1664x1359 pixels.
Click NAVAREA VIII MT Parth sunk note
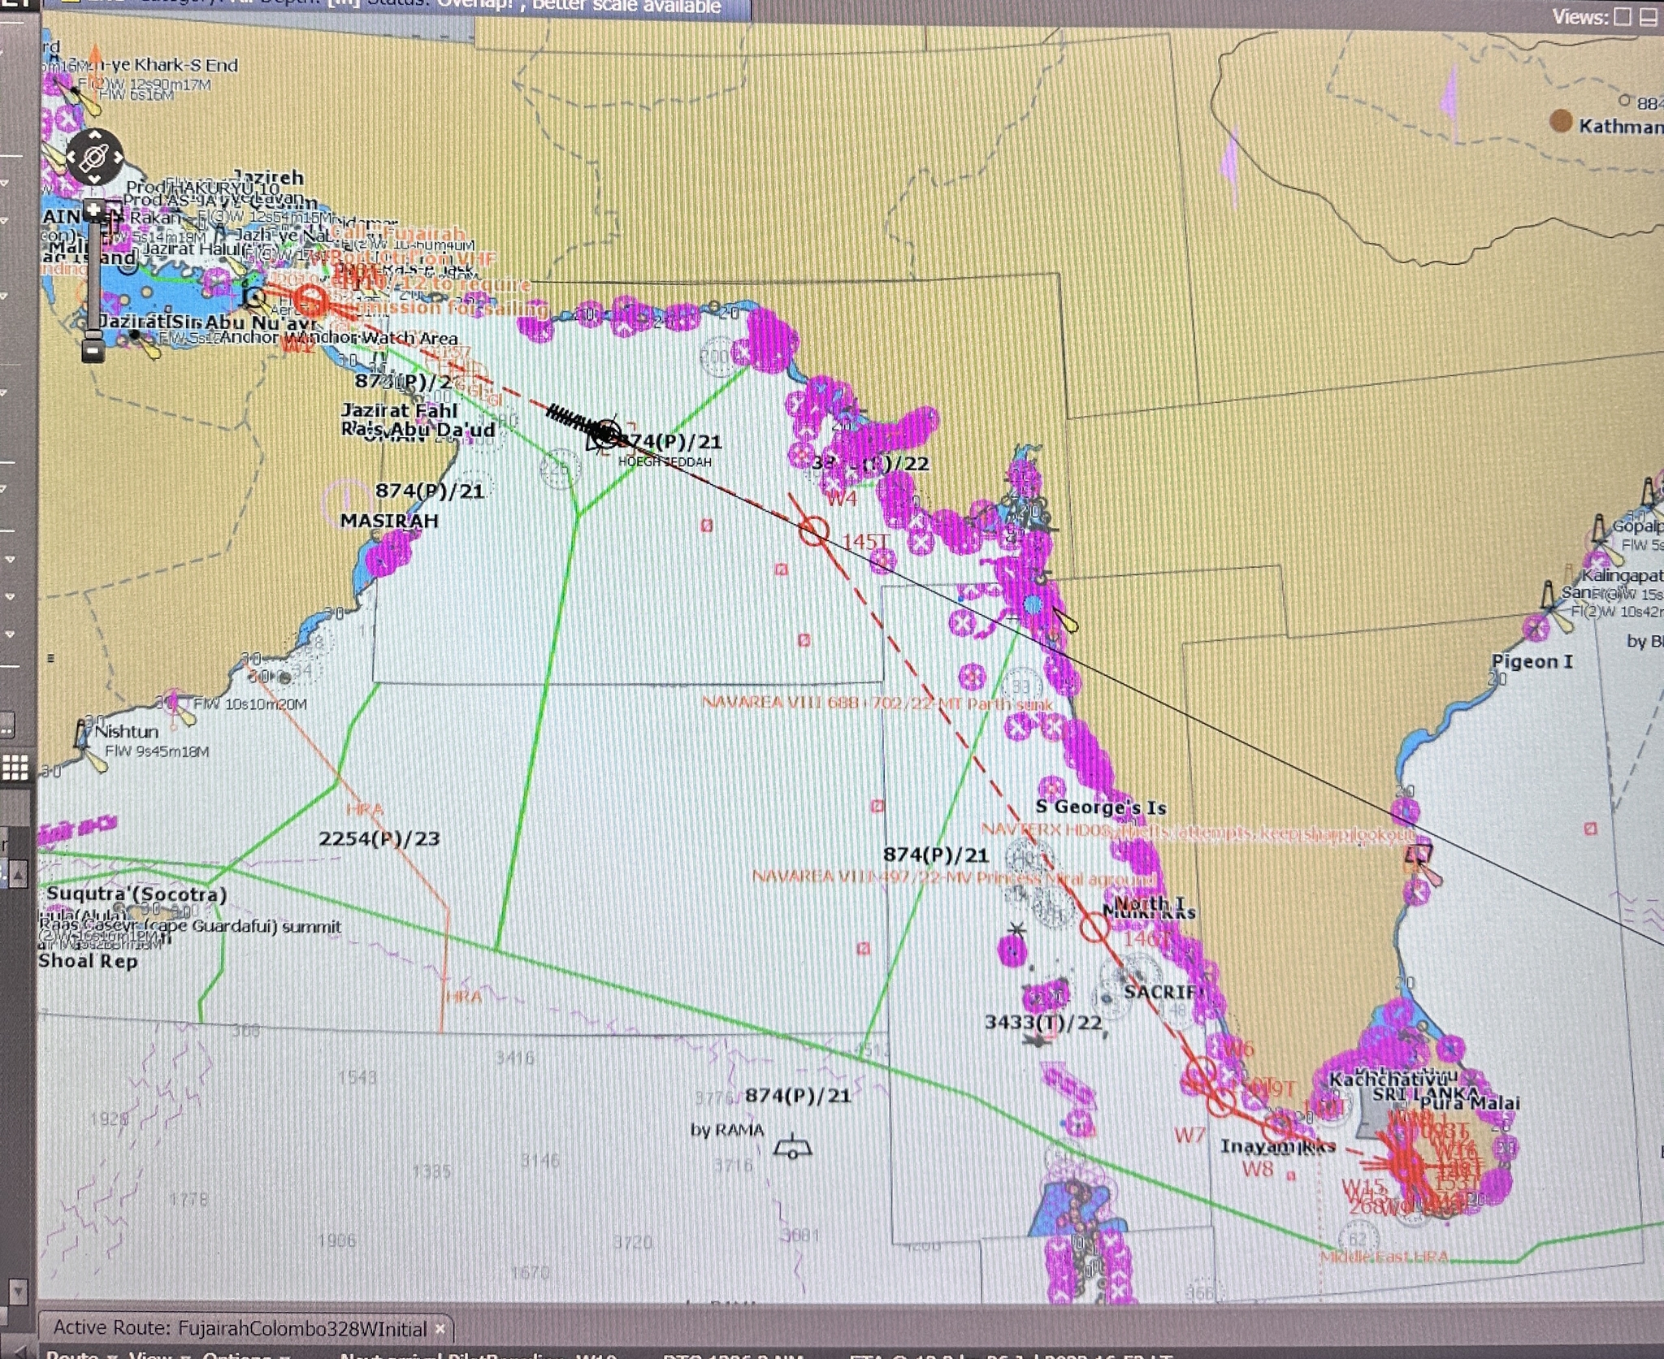pos(877,703)
